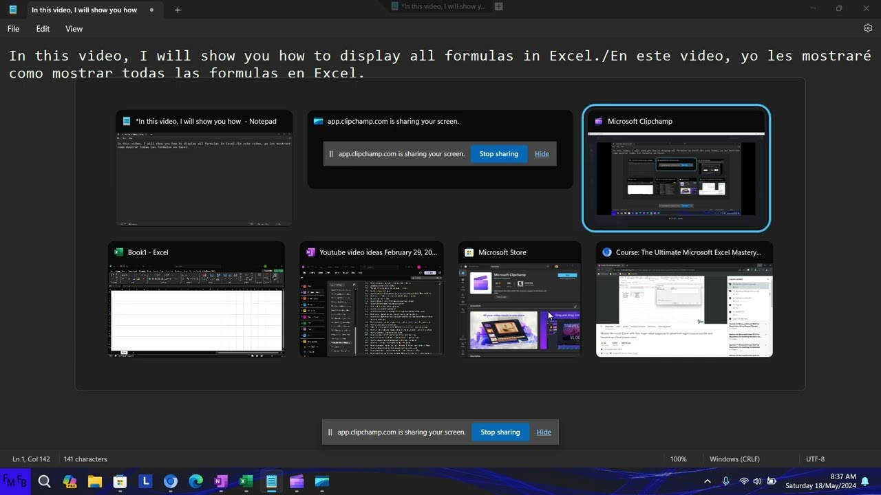881x495 pixels.
Task: Click the battery icon in system tray
Action: click(772, 481)
